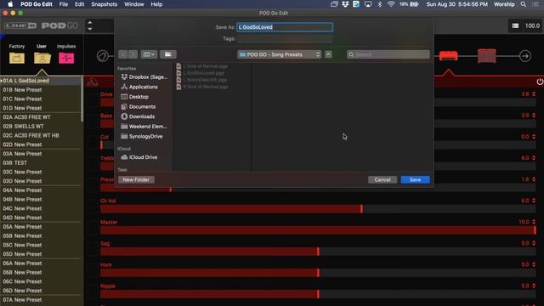Click the Search field in save dialog
The image size is (544, 306).
pyautogui.click(x=388, y=54)
